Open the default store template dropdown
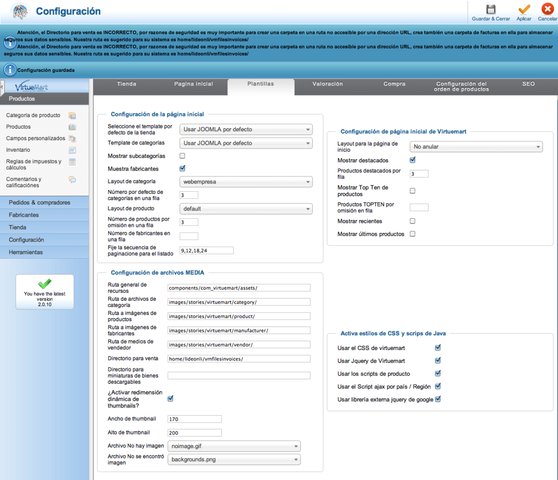This screenshot has width=558, height=480. [x=246, y=129]
